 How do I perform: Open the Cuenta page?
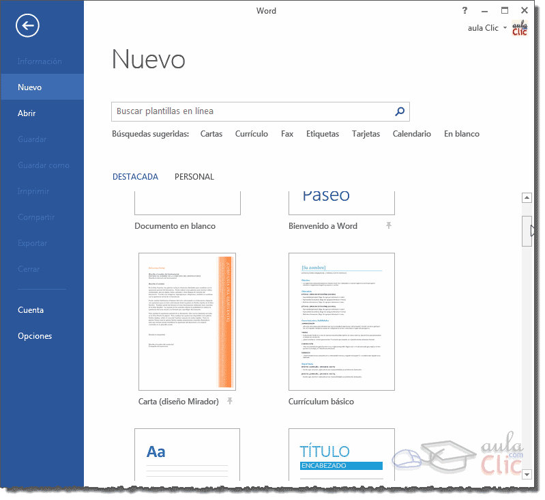tap(42, 310)
